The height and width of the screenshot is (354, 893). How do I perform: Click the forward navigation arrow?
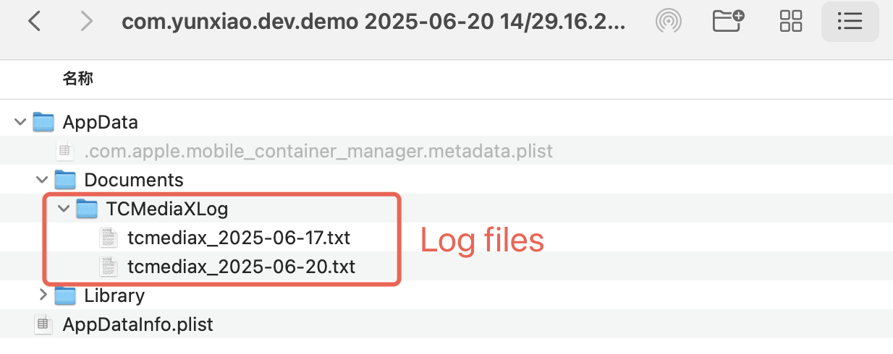point(87,22)
